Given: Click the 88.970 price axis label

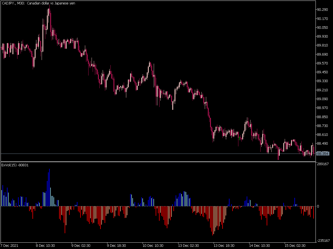Looking at the screenshot, I should coord(322,108).
